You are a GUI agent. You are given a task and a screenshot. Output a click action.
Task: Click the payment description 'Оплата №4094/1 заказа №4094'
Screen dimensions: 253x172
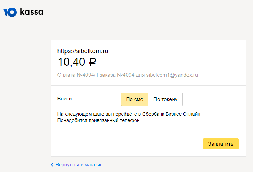[x=96, y=75]
